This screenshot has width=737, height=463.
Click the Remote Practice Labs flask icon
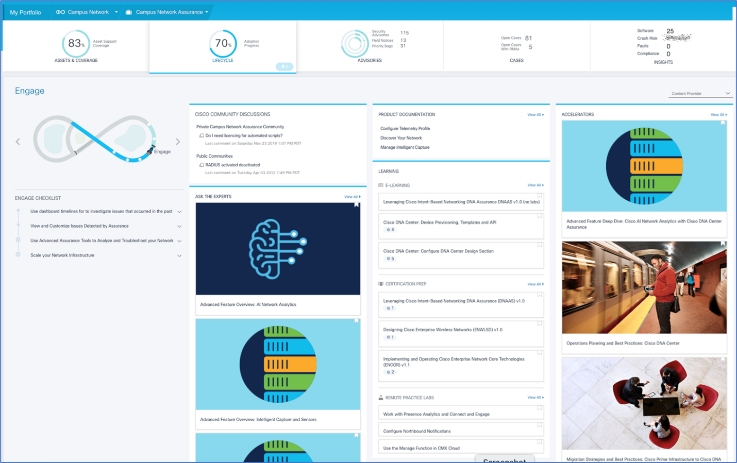(x=381, y=398)
